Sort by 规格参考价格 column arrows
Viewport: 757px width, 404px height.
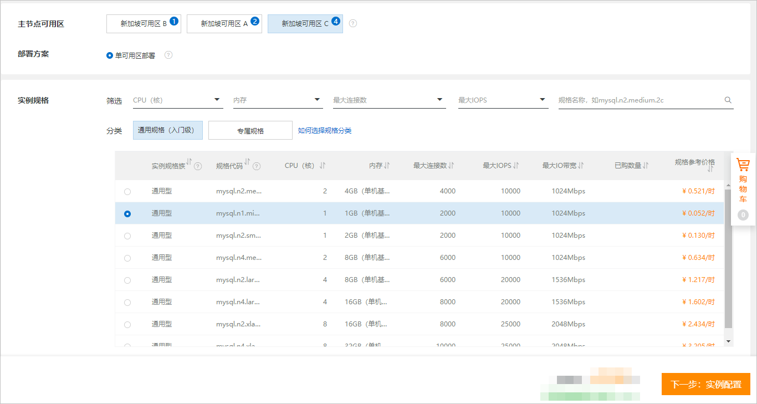click(x=710, y=170)
